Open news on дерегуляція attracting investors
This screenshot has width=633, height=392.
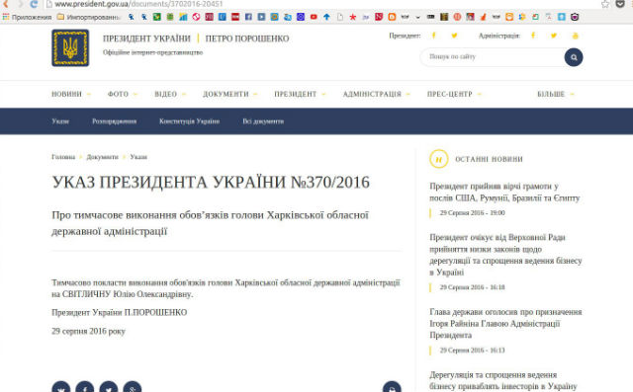pos(503,381)
